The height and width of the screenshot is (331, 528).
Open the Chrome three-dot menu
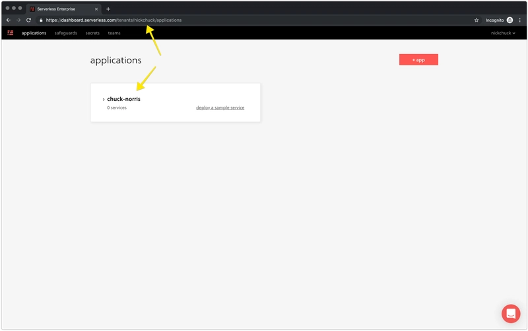(x=520, y=20)
